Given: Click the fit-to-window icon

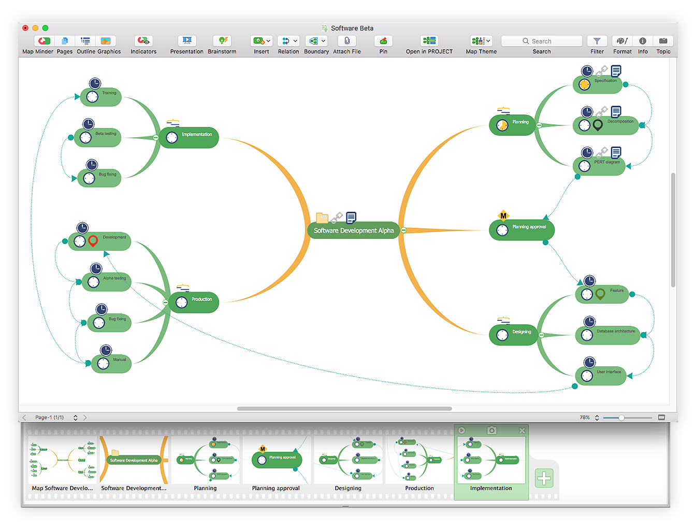Looking at the screenshot, I should click(661, 417).
